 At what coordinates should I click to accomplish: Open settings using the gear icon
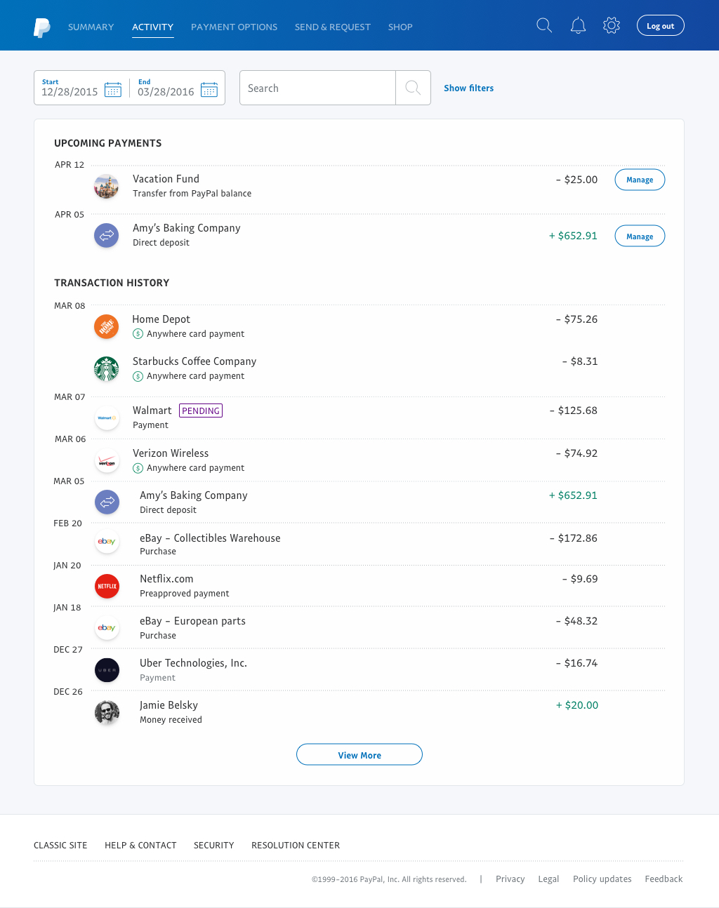click(611, 25)
